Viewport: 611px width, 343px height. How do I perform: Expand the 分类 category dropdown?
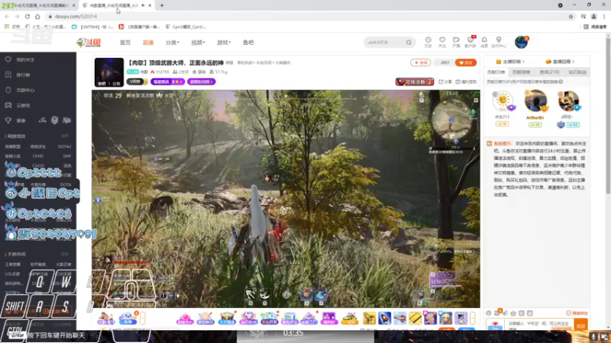173,43
